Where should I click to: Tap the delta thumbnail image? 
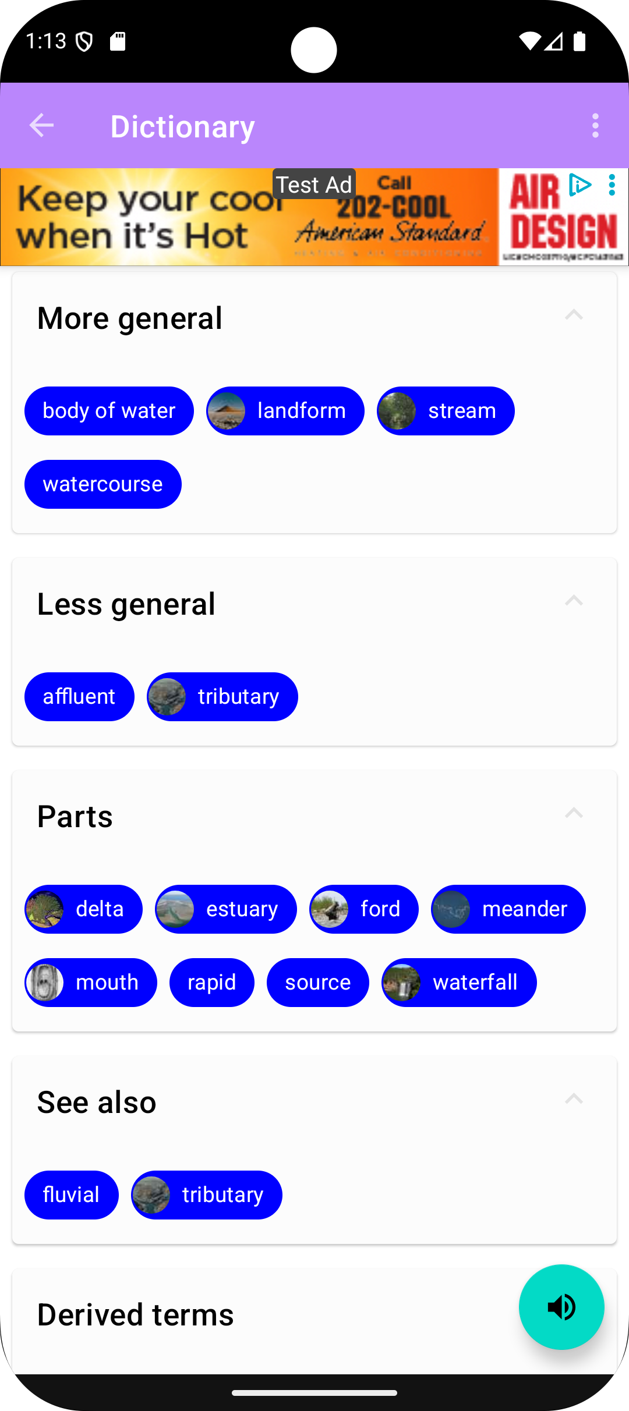pyautogui.click(x=45, y=909)
